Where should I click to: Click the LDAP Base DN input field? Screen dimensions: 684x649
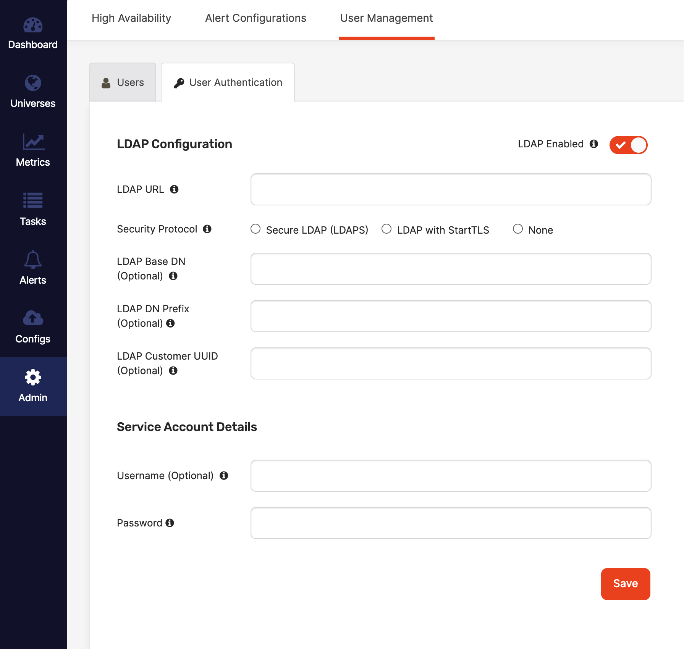pos(451,268)
